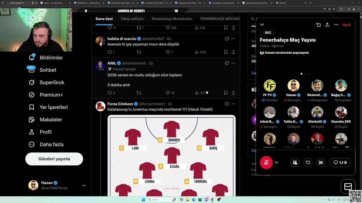Viewport: 362px width, 203px height.
Task: Create a clip with scissors icon
Action: coord(321,162)
